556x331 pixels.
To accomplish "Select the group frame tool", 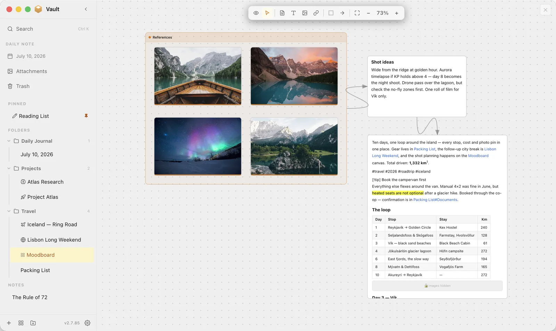I will (331, 13).
